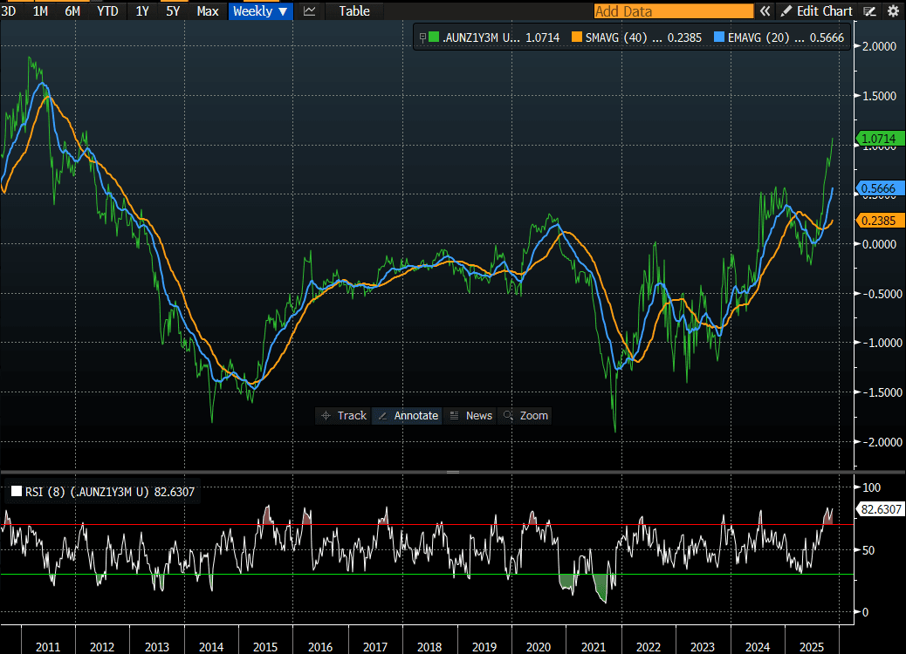
Task: Toggle the green .AUNZ1Y3M series in legend
Action: pyautogui.click(x=434, y=37)
